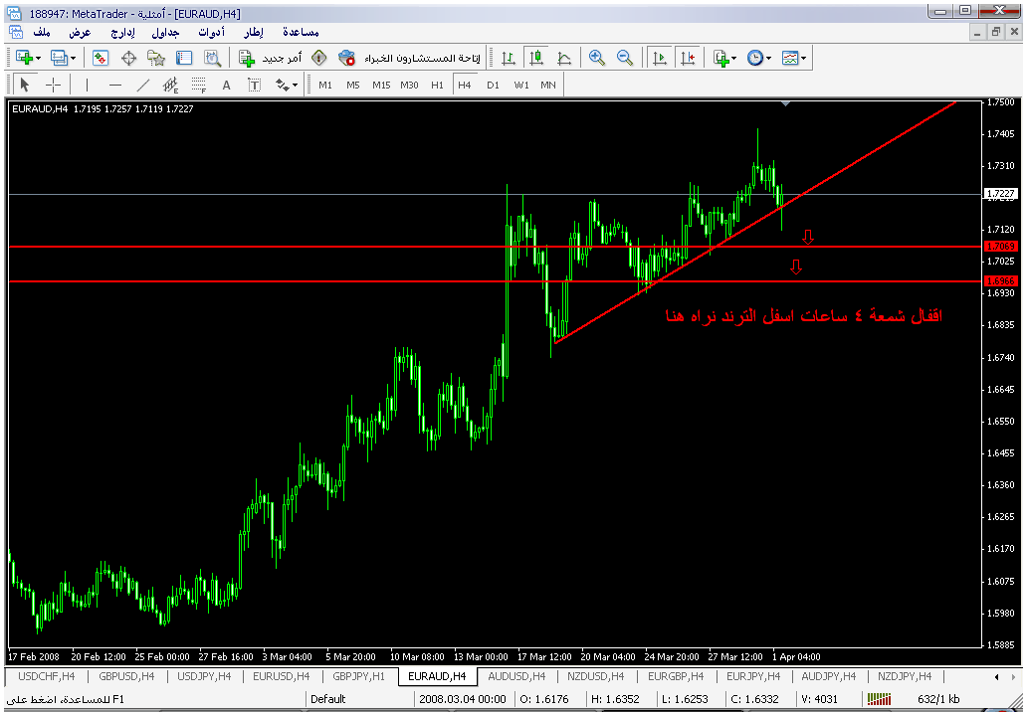Open the Strategy Tester magnifier icon

212,58
